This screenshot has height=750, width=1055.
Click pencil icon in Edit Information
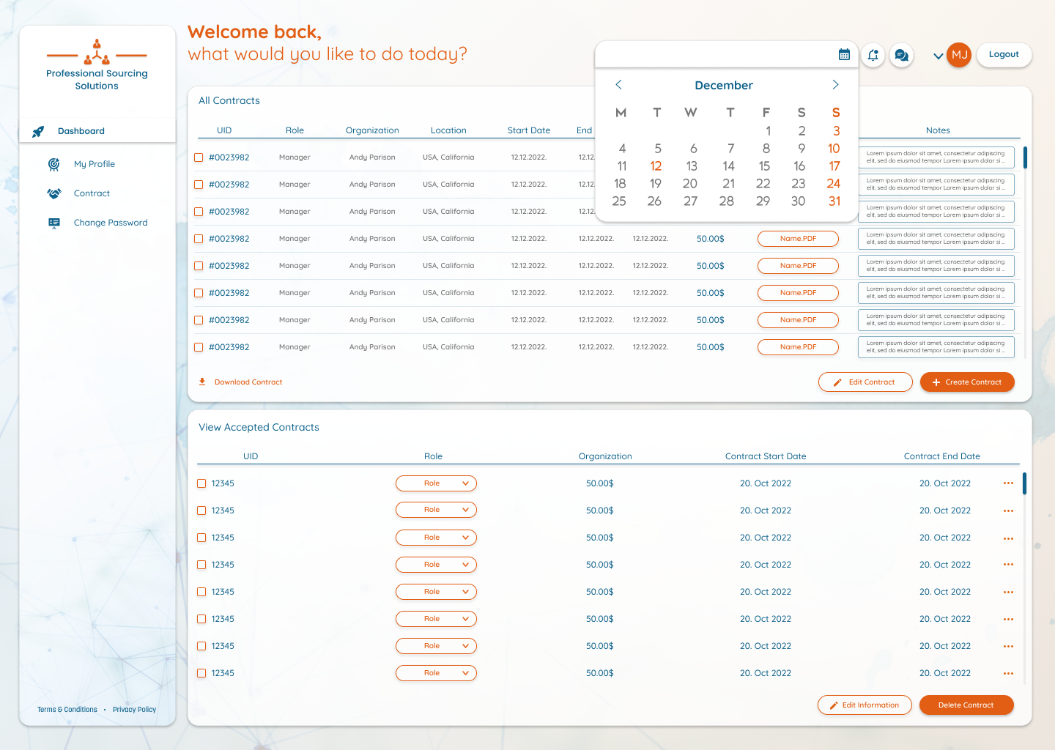pyautogui.click(x=833, y=705)
